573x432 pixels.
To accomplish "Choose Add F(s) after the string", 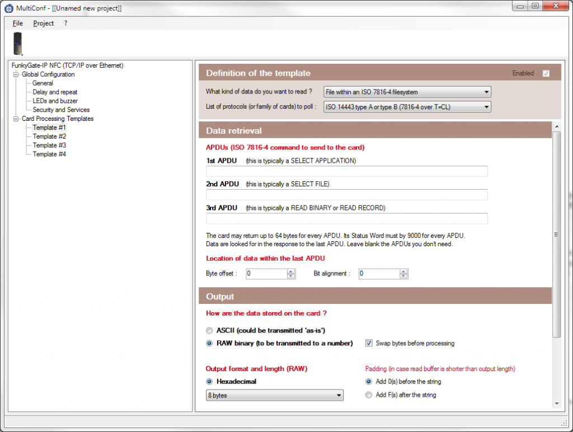I will click(x=369, y=395).
